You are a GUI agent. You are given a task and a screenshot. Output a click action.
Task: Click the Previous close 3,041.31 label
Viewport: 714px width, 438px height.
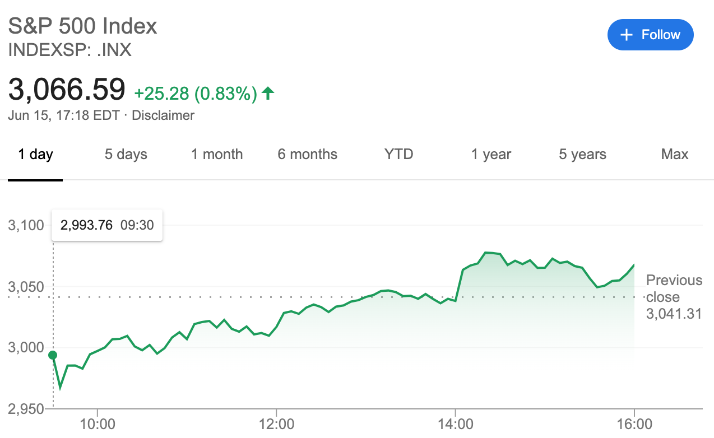coord(674,297)
